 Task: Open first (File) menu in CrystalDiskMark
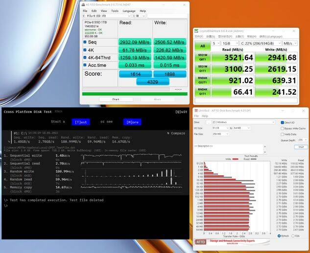(199, 37)
